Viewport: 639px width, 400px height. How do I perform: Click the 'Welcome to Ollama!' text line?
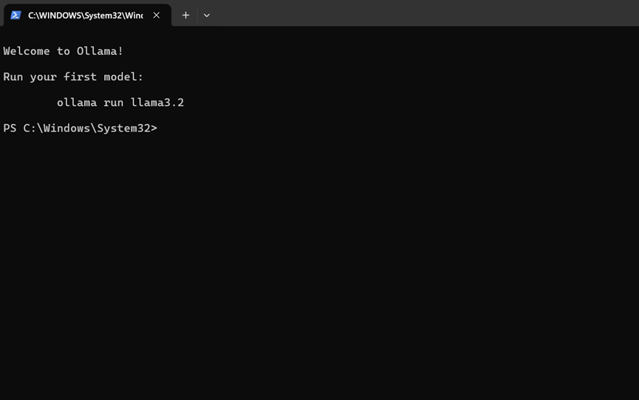[64, 51]
